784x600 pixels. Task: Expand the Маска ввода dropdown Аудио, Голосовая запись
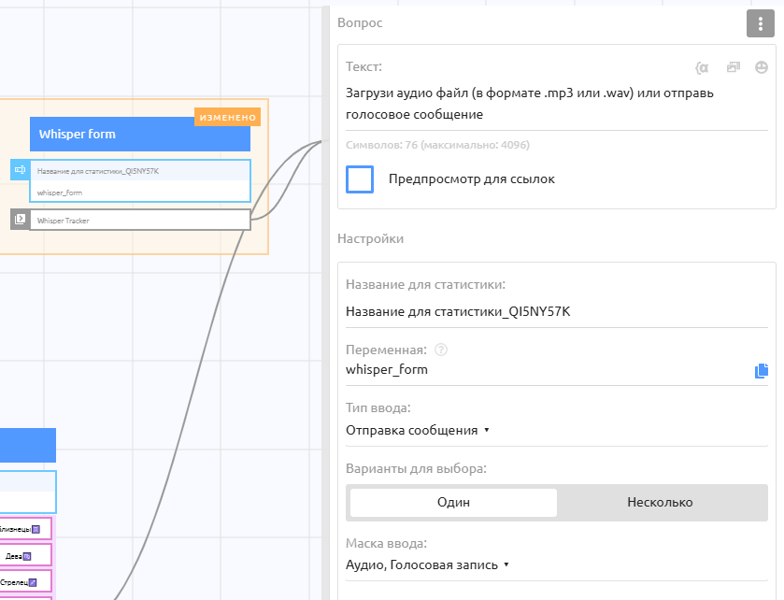[x=427, y=564]
